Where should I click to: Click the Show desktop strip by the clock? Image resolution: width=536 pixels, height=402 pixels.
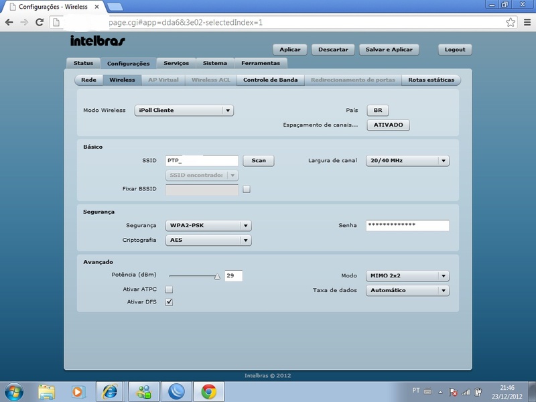click(x=532, y=392)
